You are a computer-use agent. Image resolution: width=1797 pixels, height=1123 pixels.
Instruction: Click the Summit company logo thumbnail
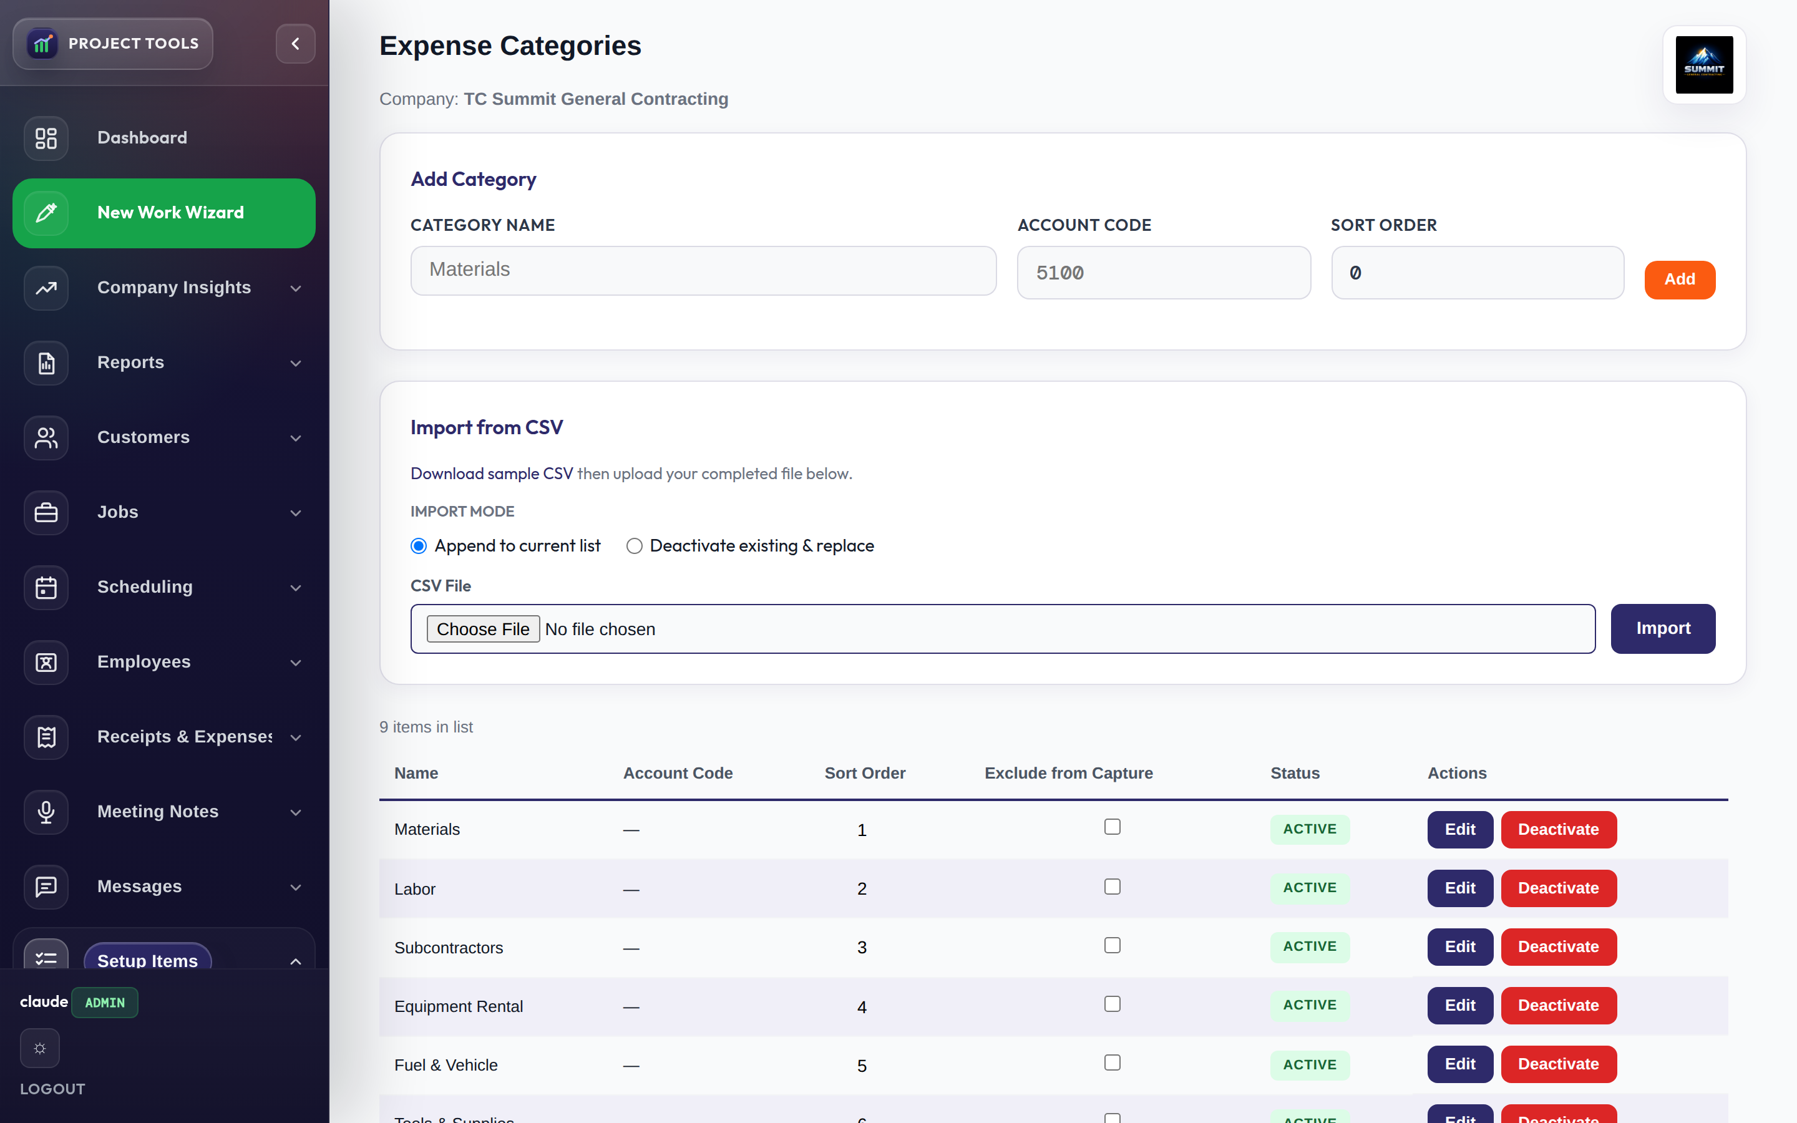1704,65
